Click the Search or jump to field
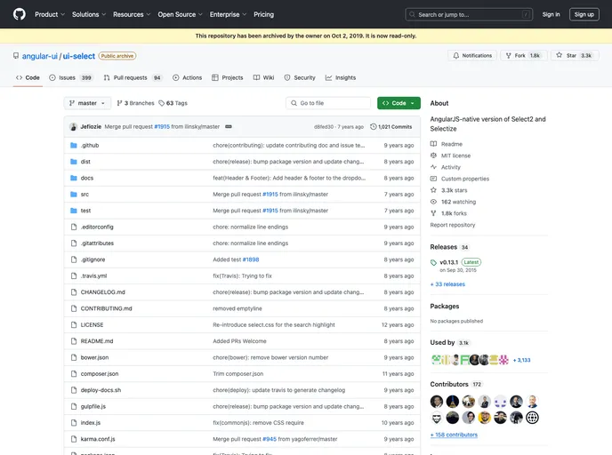Image resolution: width=612 pixels, height=455 pixels. (469, 14)
